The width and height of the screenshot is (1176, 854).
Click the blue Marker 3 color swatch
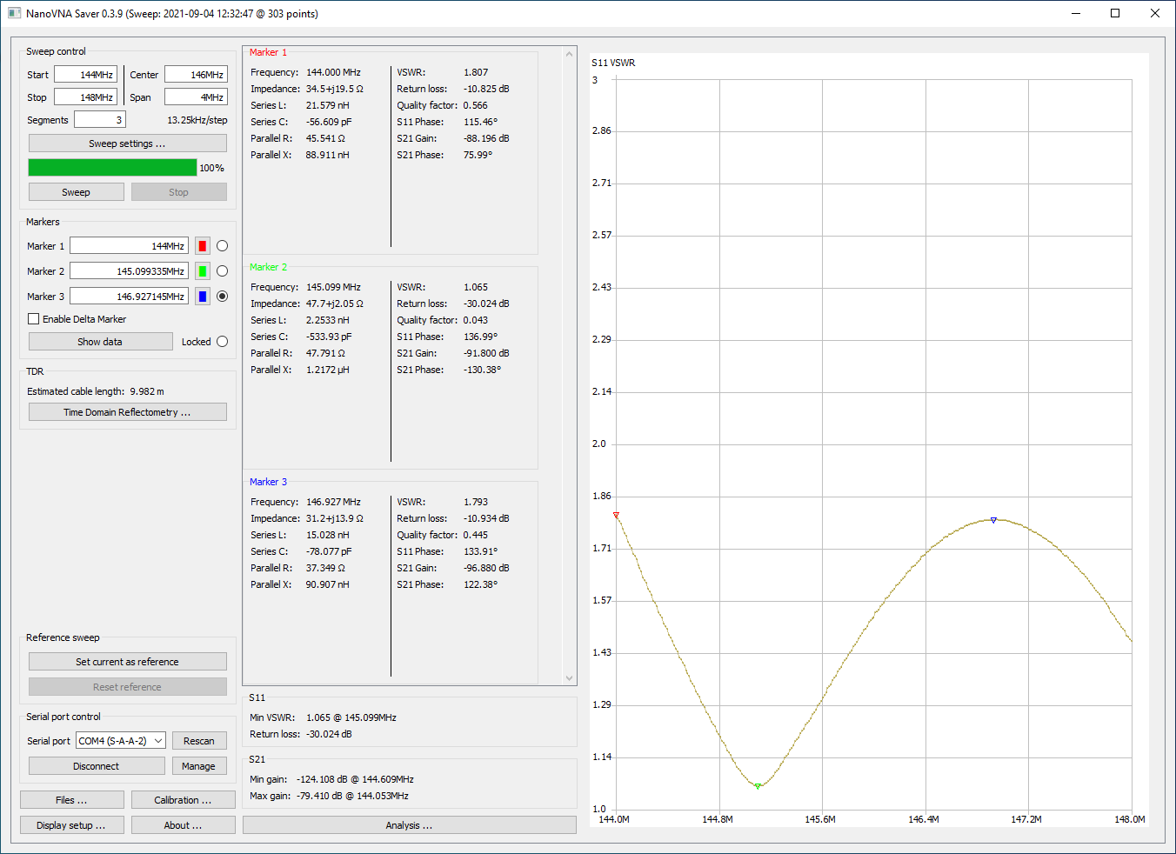[203, 297]
